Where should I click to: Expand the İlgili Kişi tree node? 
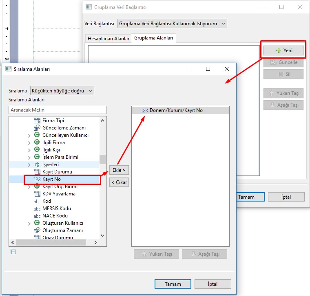(29, 150)
